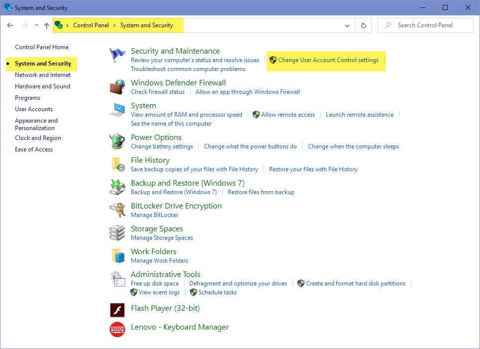This screenshot has height=349, width=480.
Task: Open Change battery settings link
Action: (x=162, y=146)
